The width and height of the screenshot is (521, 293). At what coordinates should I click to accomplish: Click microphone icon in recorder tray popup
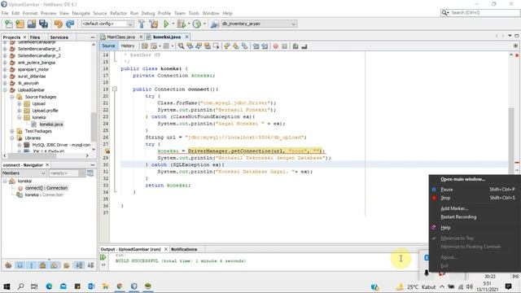click(427, 273)
